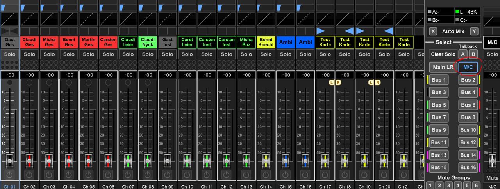Solo the Ch 16 Ambi channel
Screen dimensions: 500x189
(x=305, y=54)
